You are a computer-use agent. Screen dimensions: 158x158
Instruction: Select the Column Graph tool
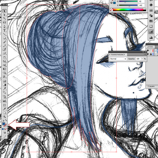[x=4, y=101]
